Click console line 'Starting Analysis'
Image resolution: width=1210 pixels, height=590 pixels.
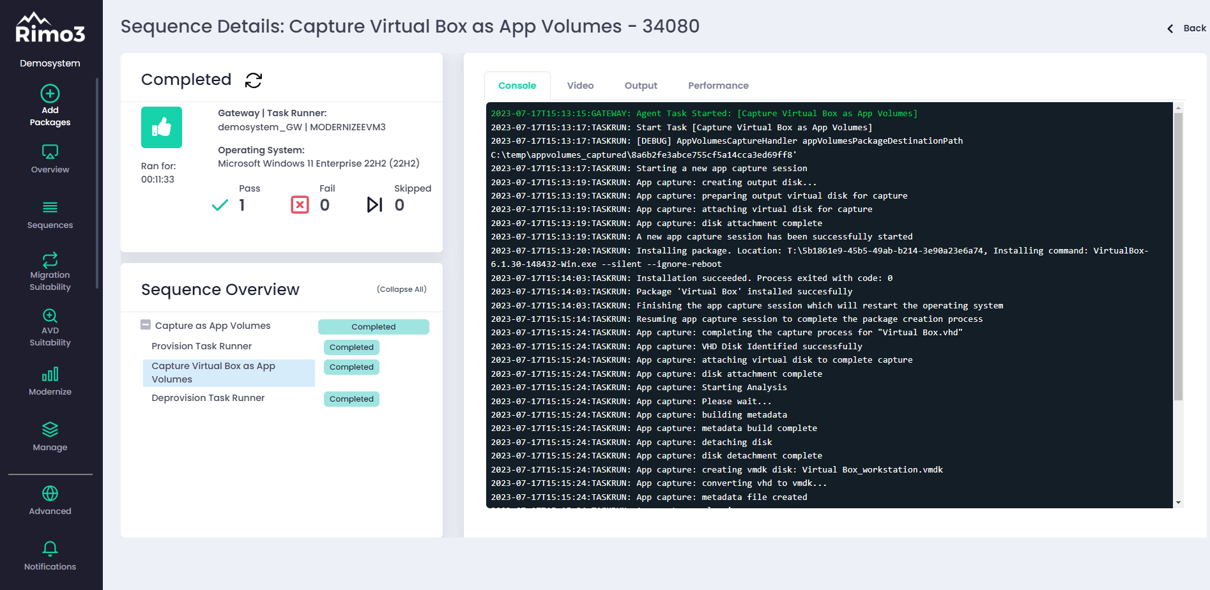pyautogui.click(x=639, y=388)
